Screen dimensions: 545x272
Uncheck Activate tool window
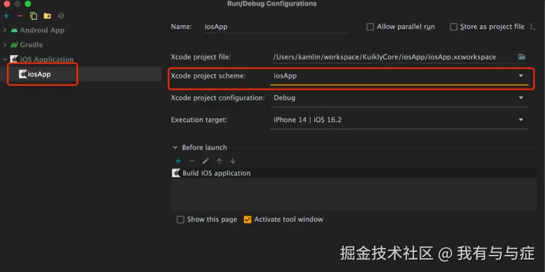coord(248,219)
